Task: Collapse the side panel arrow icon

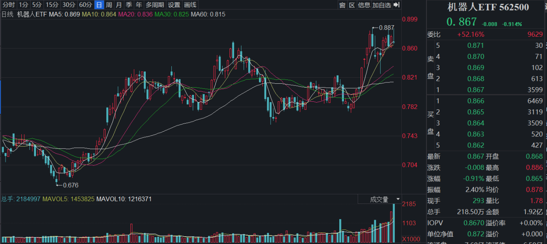Action: [396, 5]
